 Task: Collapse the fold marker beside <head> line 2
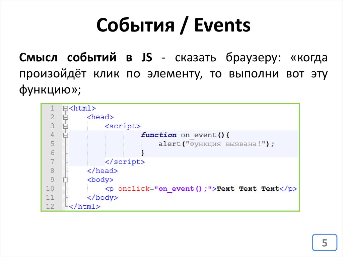[65, 117]
